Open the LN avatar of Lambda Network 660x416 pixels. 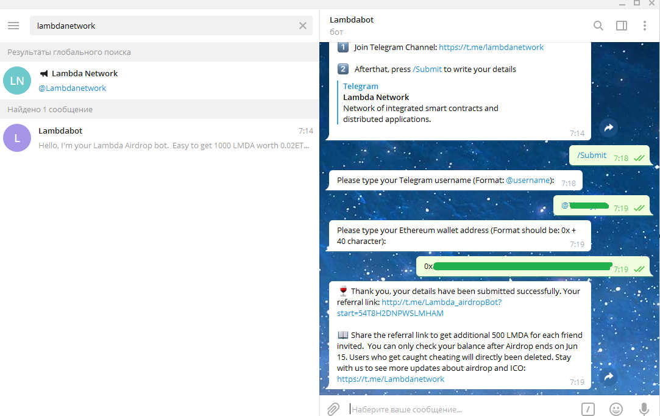tap(17, 81)
